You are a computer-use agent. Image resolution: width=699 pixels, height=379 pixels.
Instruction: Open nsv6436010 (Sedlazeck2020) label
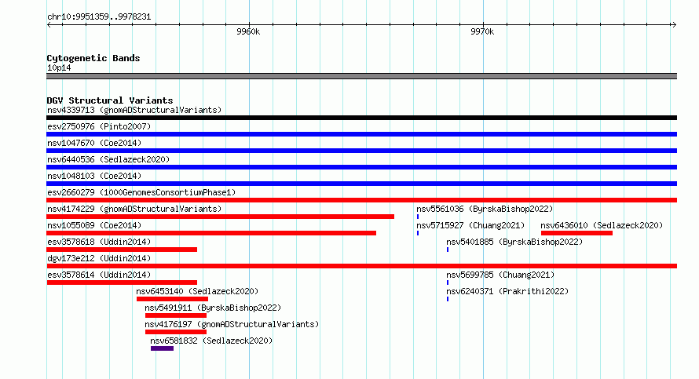pyautogui.click(x=602, y=225)
